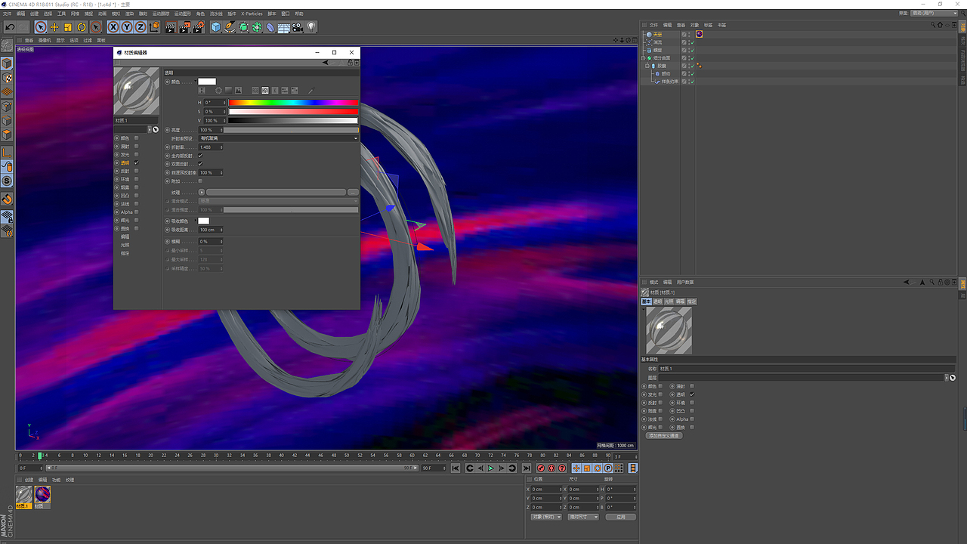Open the 文件 menu in main menu bar
This screenshot has width=967, height=544.
pos(8,14)
